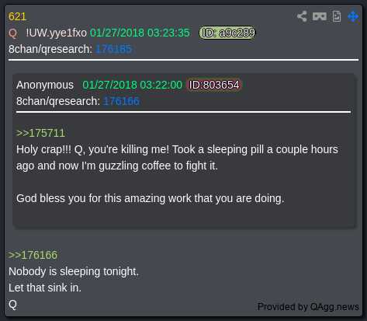Click the Anonymous poster name
367x321 pixels.
point(45,85)
